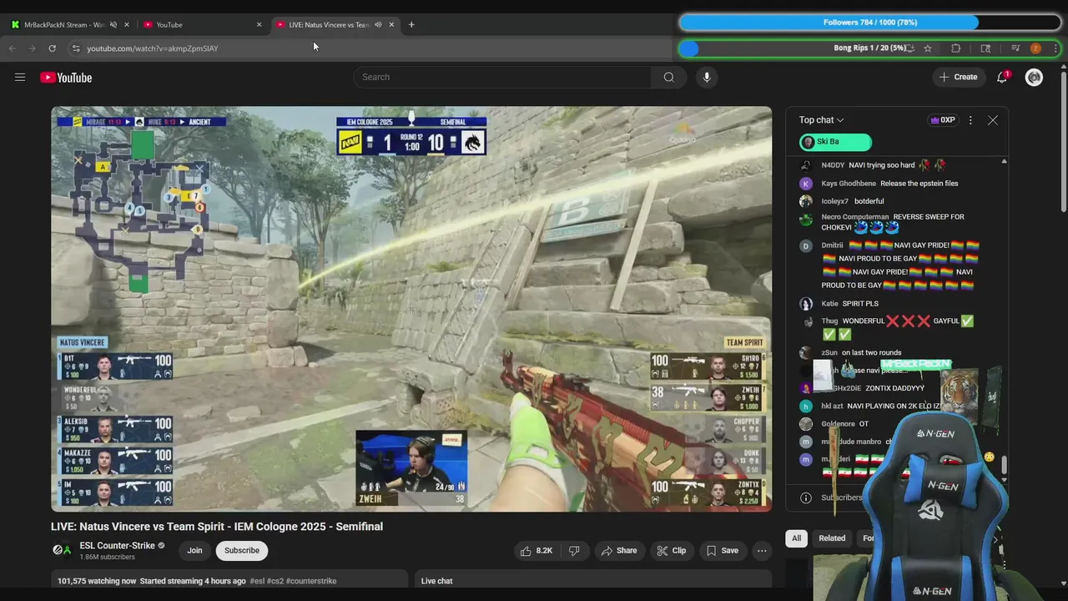
Task: Dislike the video with thumbs down
Action: click(x=574, y=551)
